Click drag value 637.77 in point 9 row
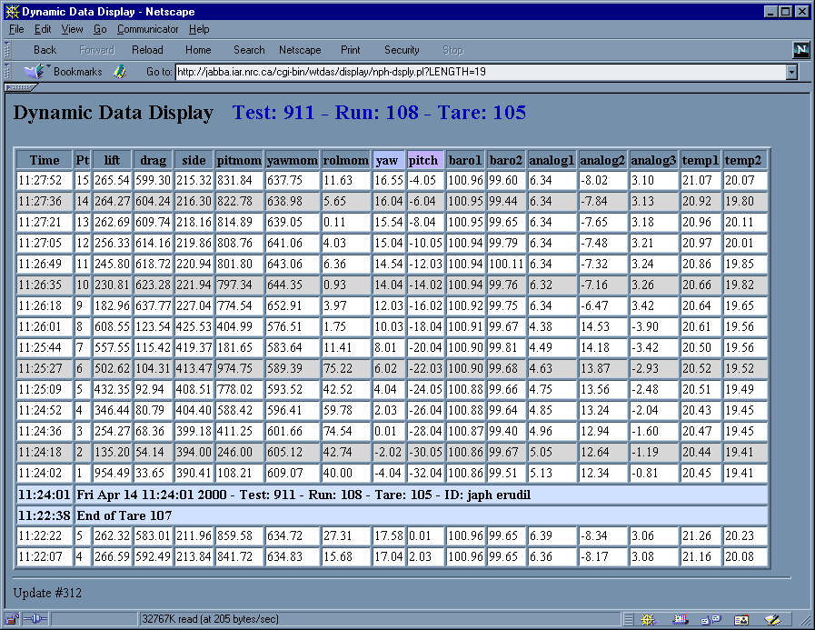 click(x=153, y=305)
